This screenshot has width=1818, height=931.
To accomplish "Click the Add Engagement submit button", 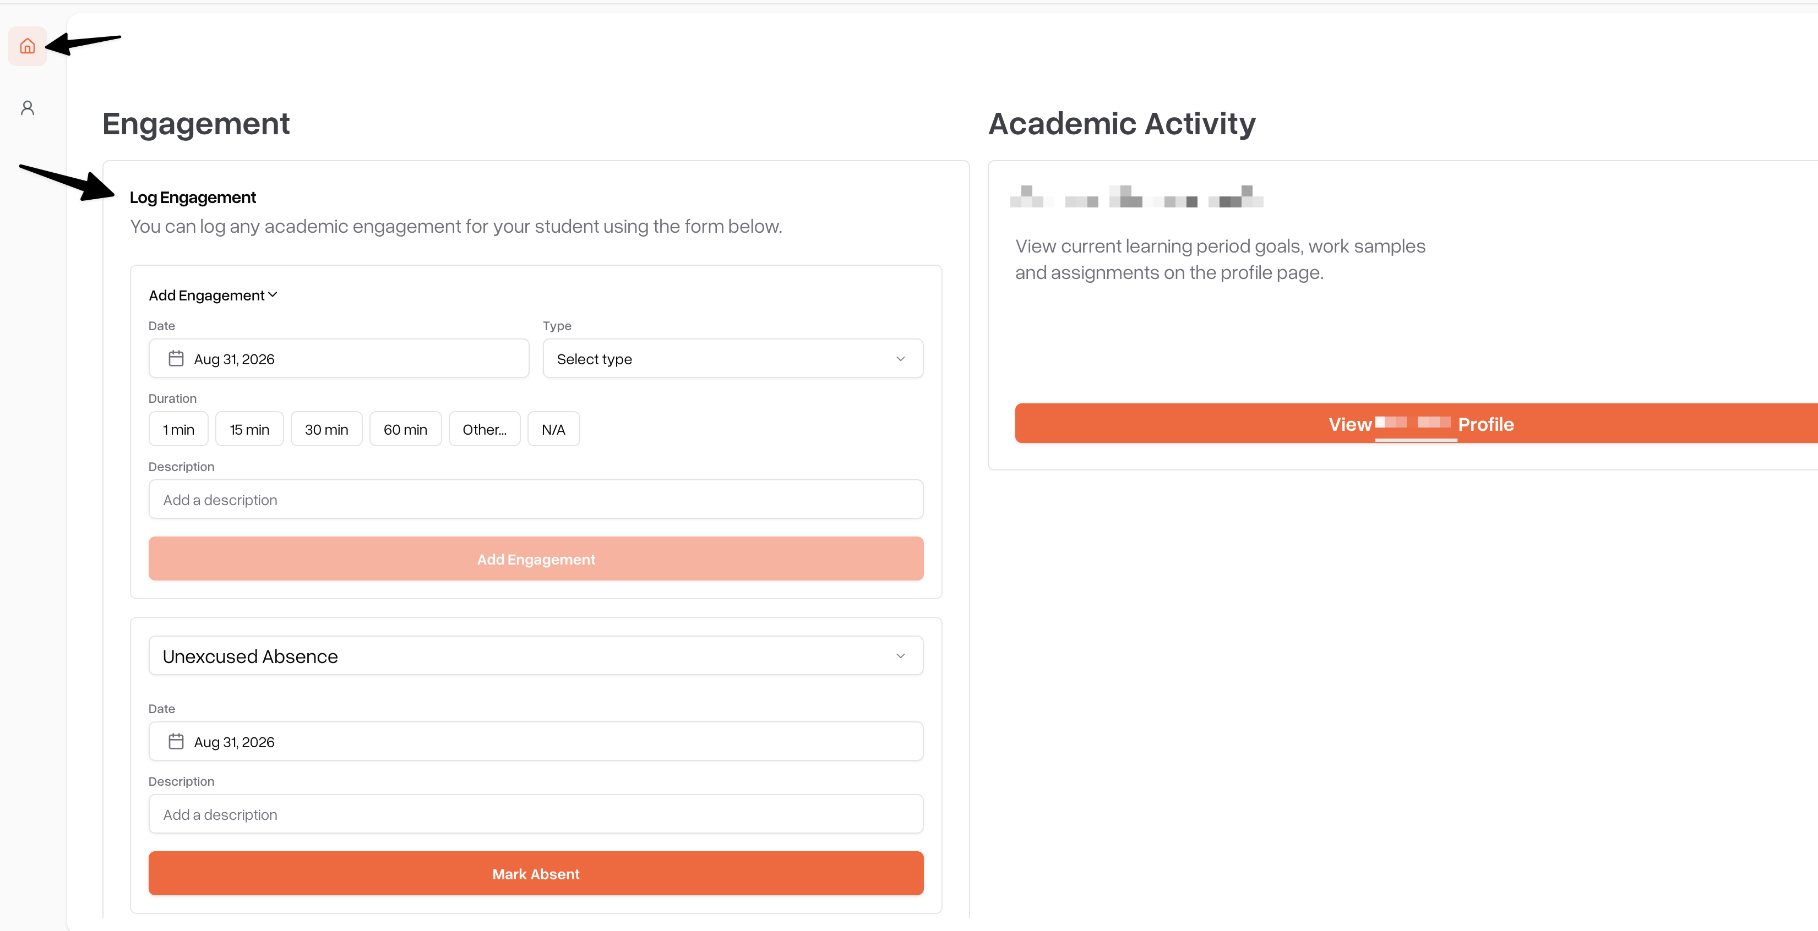I will [536, 559].
